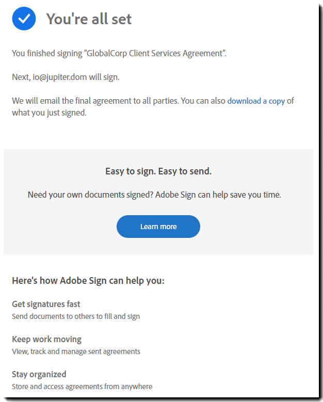Screen dimensions: 323x402
Task: Click "View, track and manage sent agreements" text
Action: pos(76,351)
